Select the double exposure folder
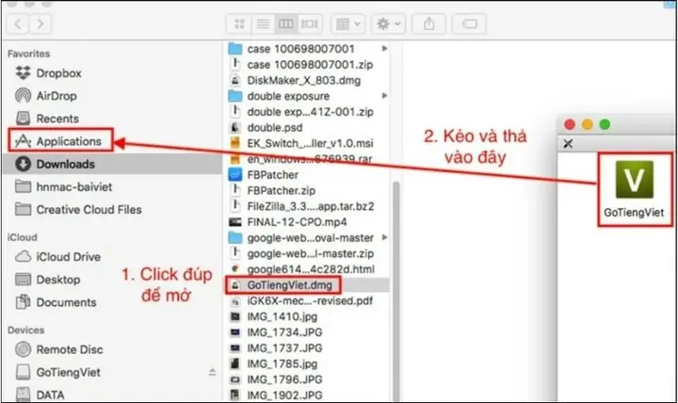The width and height of the screenshot is (678, 403). 288,96
